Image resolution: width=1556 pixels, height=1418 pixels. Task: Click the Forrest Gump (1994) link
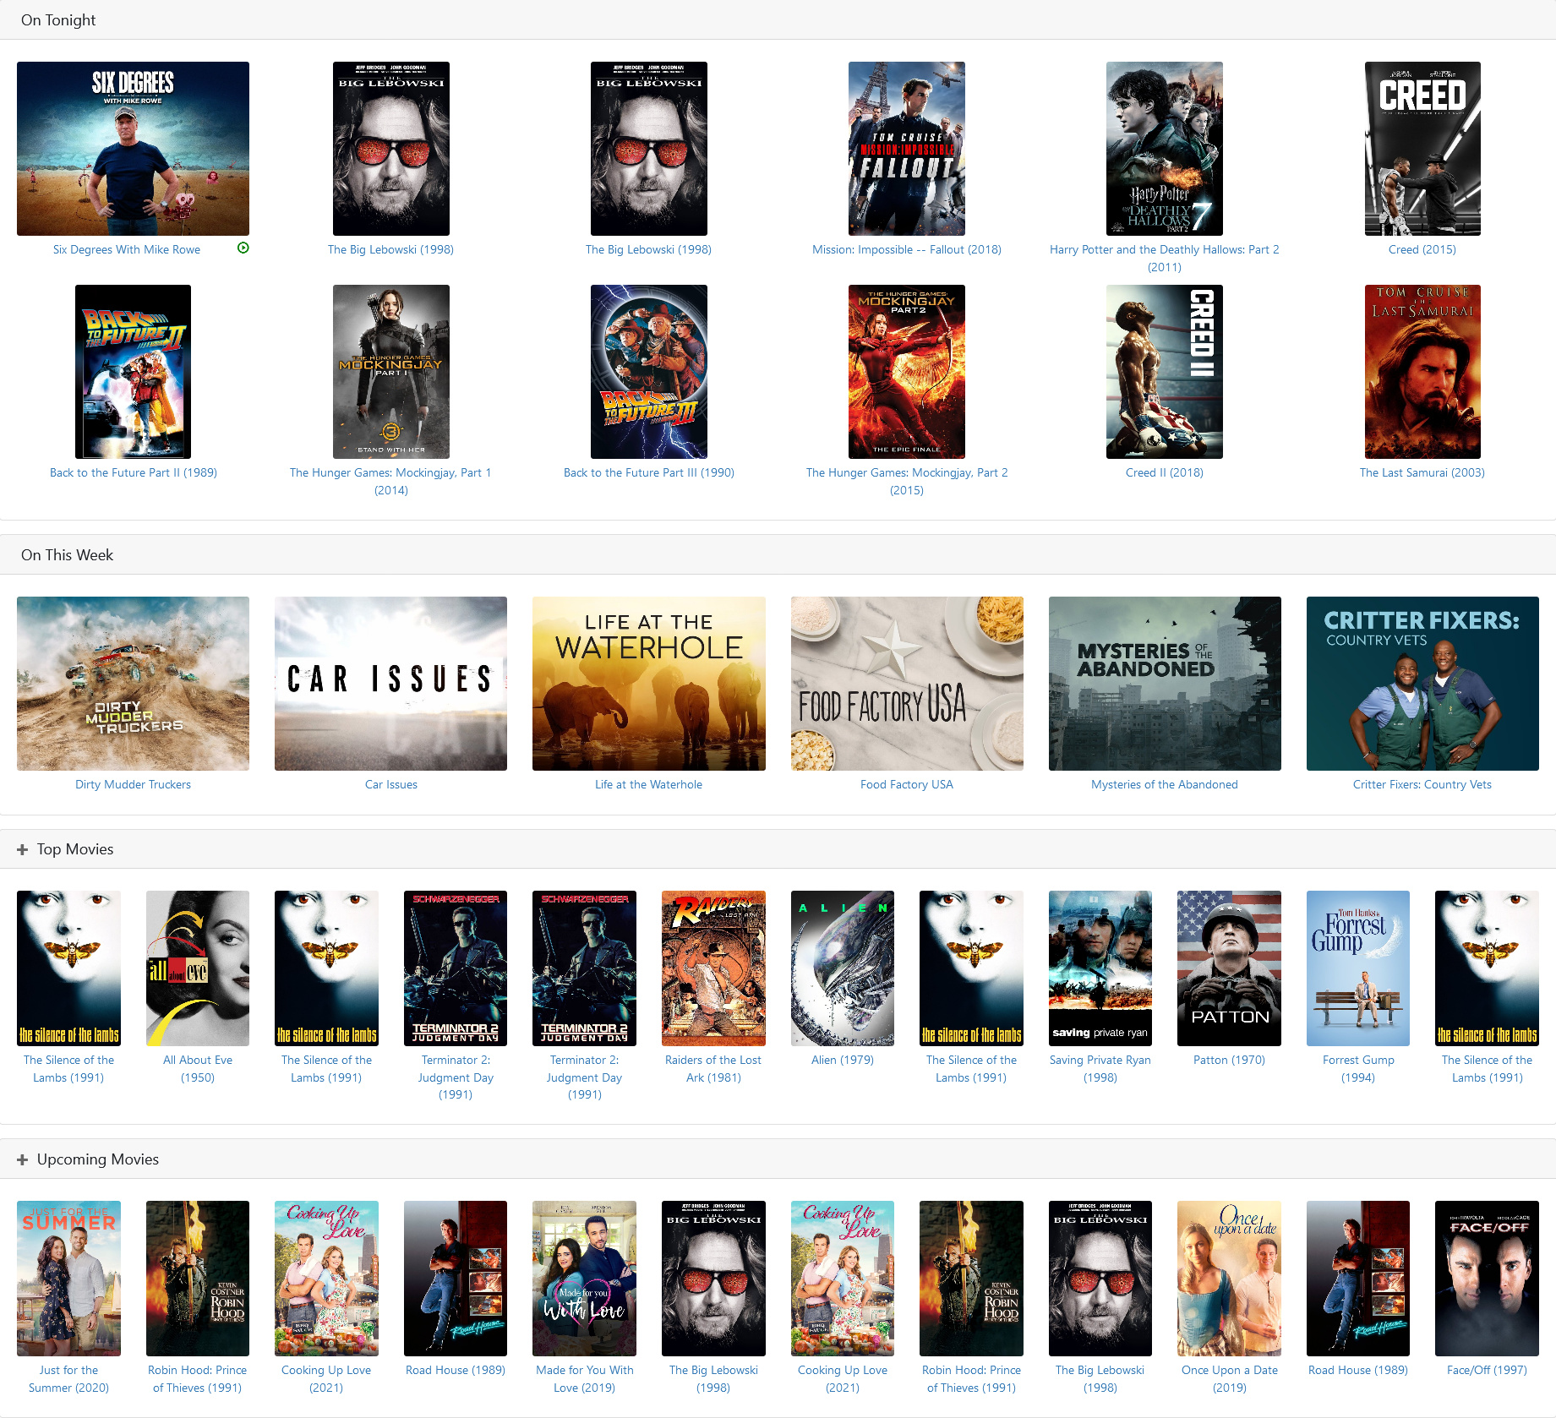(1357, 1069)
